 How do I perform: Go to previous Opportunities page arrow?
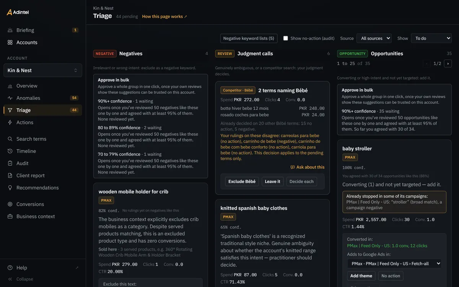point(427,64)
